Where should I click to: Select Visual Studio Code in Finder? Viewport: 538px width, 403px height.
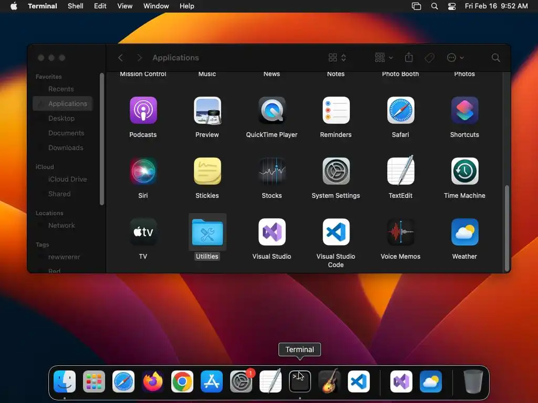coord(336,232)
